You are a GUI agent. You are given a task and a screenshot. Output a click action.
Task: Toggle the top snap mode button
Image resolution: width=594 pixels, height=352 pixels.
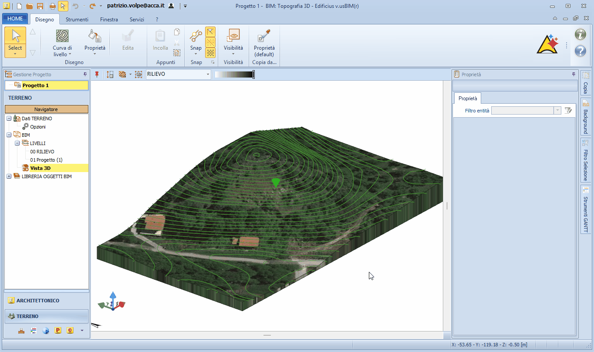click(210, 32)
